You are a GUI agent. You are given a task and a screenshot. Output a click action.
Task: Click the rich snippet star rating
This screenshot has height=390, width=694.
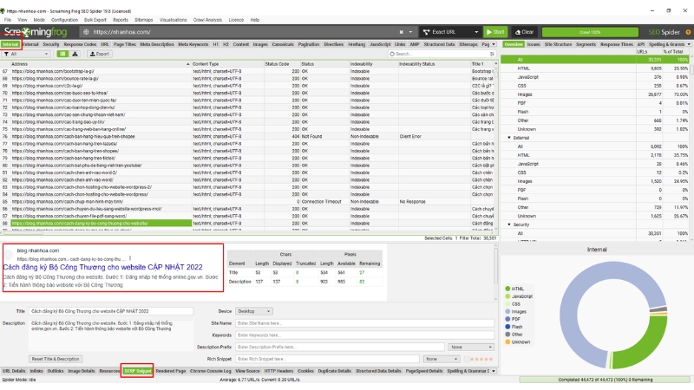point(481,359)
